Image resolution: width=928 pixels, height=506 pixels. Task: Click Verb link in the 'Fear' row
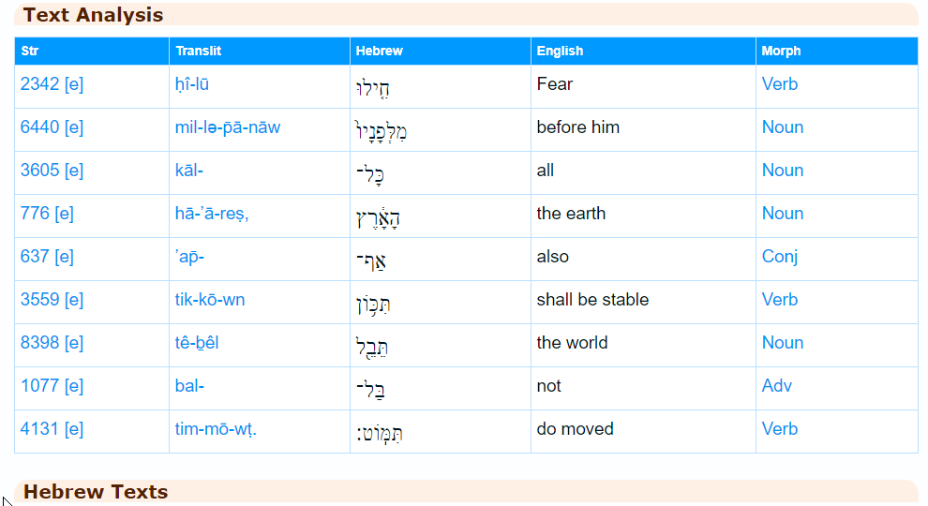pyautogui.click(x=780, y=84)
